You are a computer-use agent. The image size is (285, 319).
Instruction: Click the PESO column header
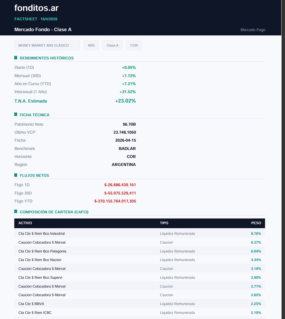click(256, 223)
